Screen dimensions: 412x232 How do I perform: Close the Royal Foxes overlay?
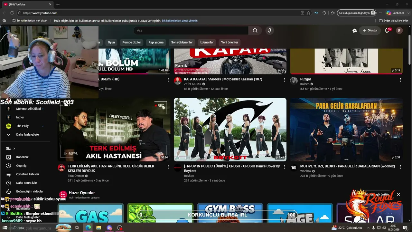point(398,195)
